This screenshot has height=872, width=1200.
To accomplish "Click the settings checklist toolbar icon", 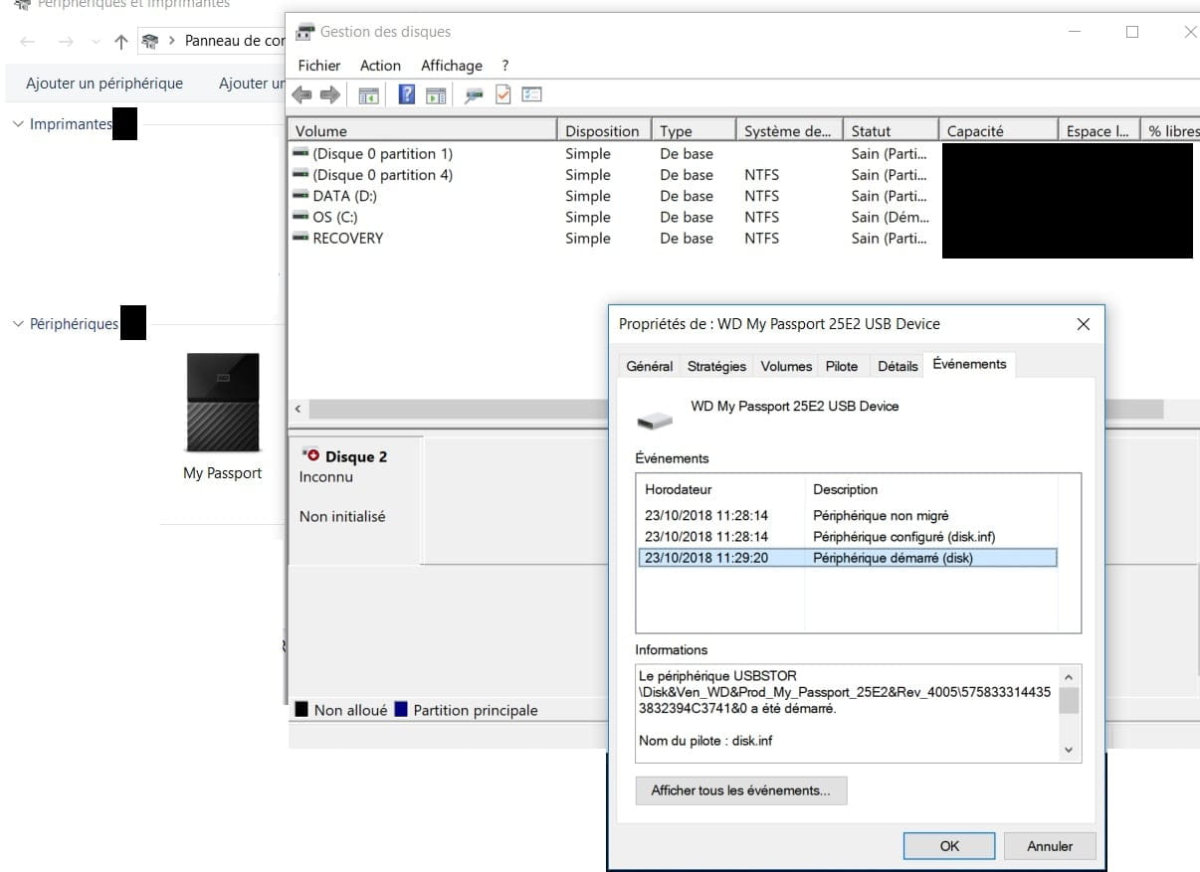I will (531, 94).
